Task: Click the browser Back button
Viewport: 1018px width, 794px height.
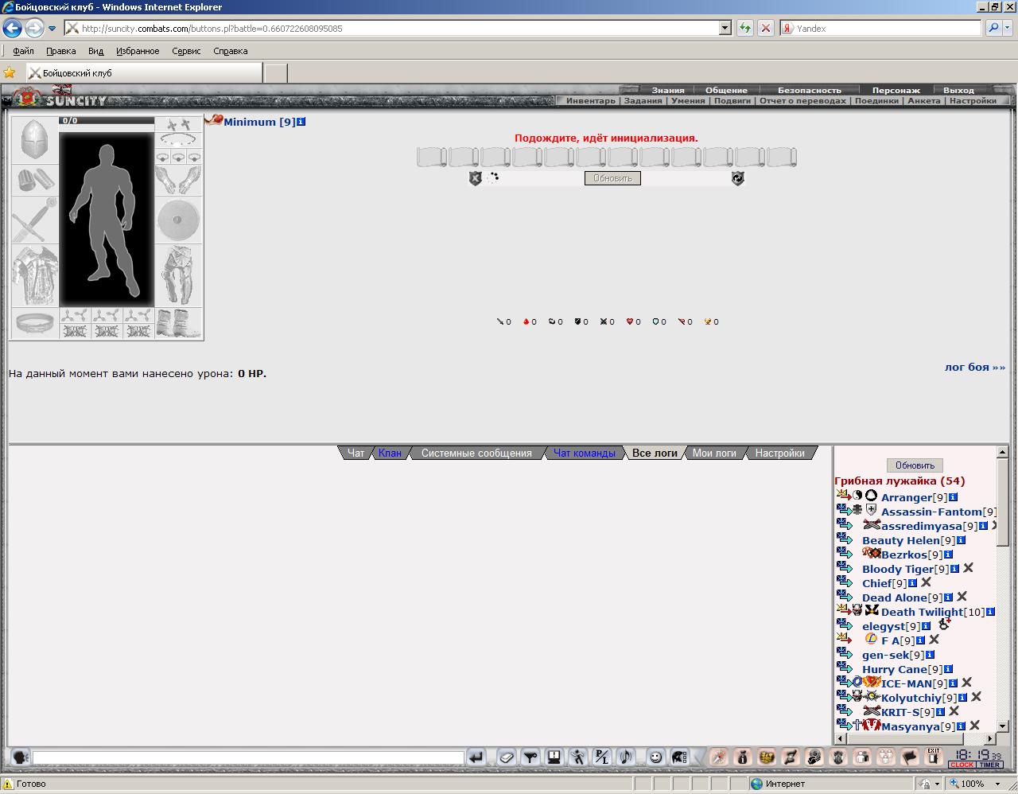Action: pos(12,29)
